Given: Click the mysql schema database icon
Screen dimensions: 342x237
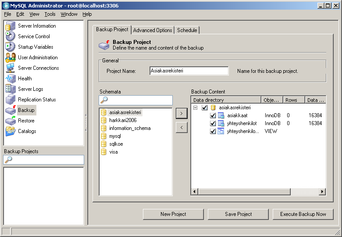Looking at the screenshot, I should click(x=103, y=136).
